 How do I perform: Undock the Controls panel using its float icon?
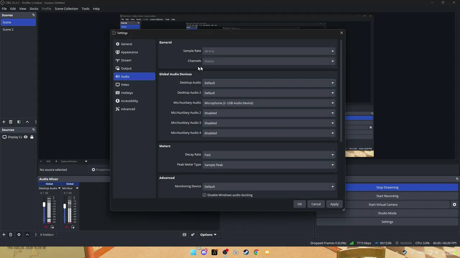457,179
